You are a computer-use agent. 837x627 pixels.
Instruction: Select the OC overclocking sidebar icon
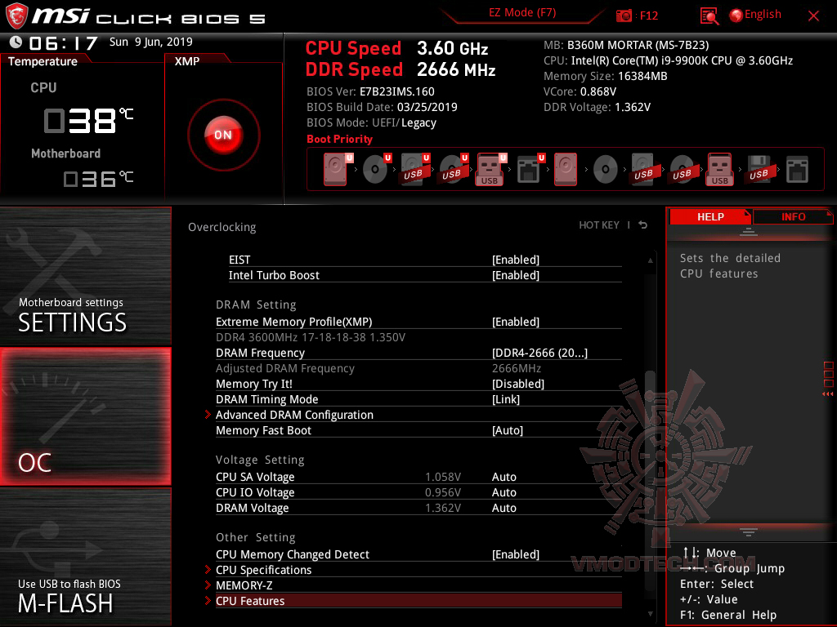85,416
